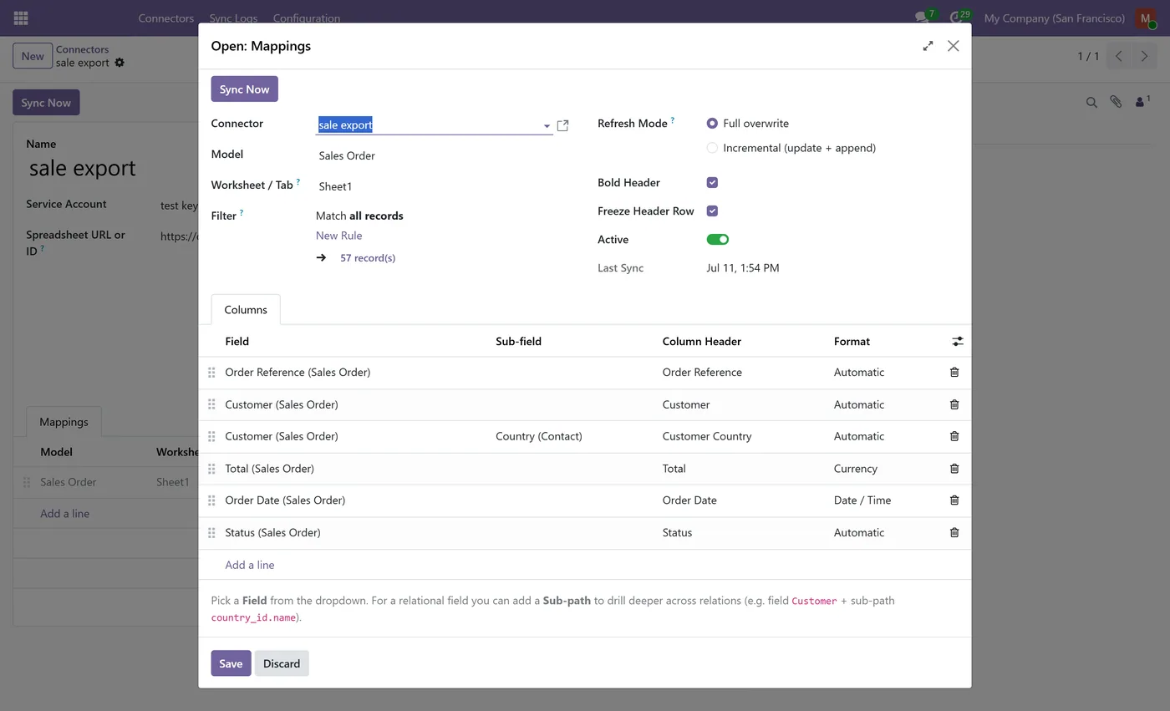Select the Mappings tab in background form

(x=64, y=421)
